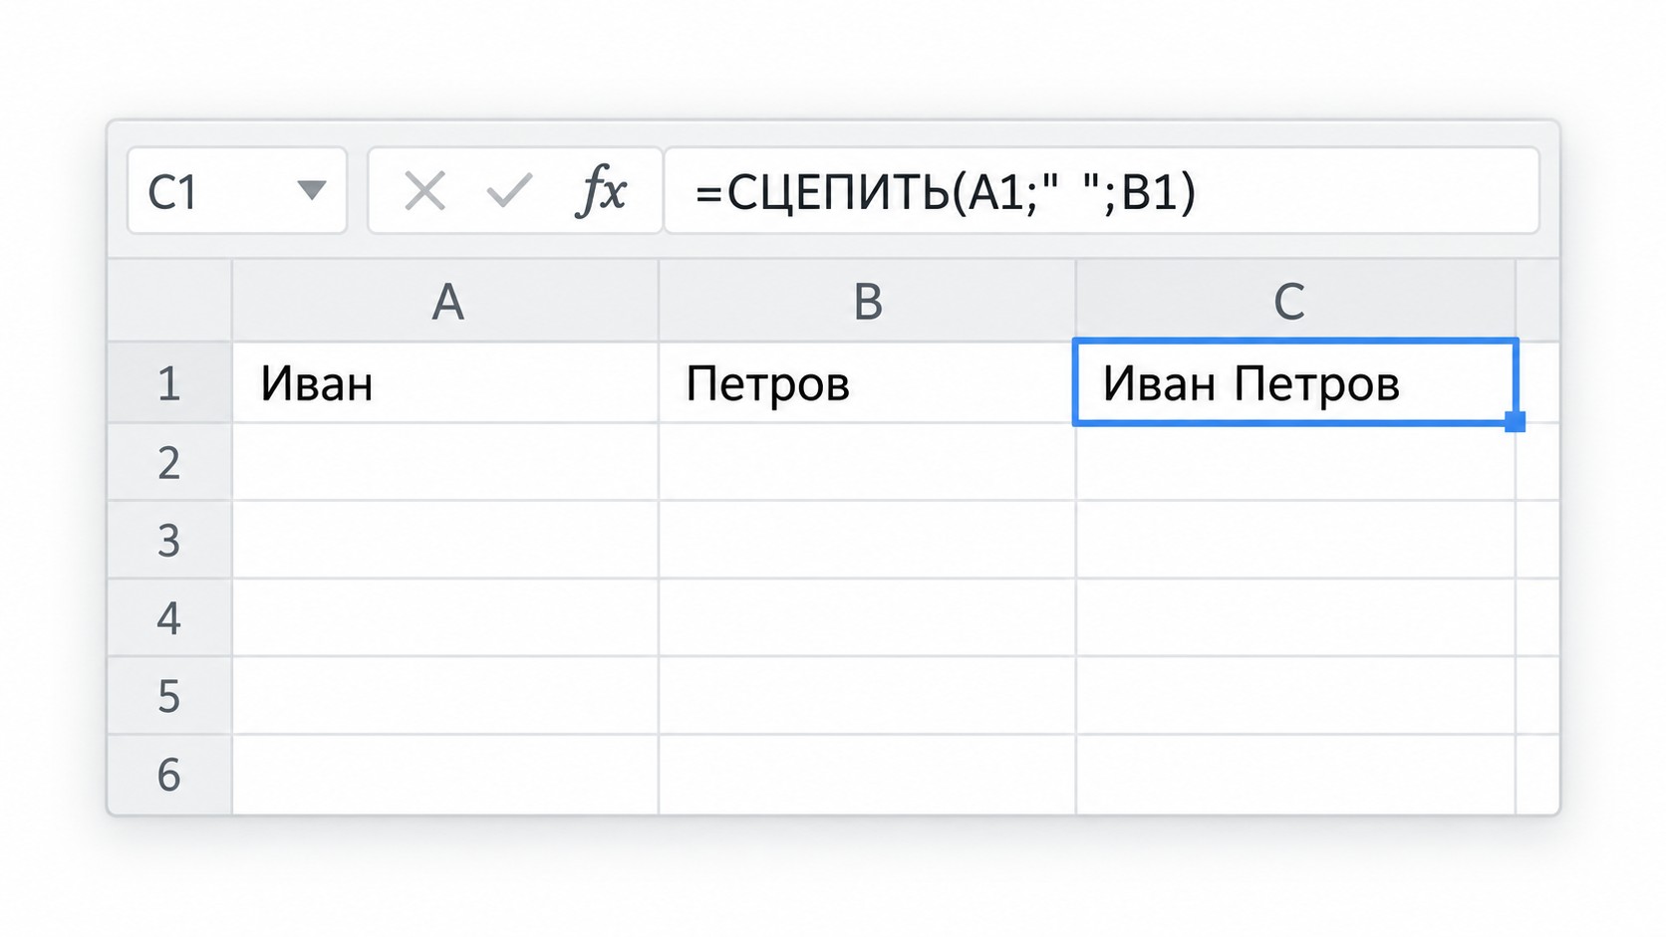This screenshot has width=1666, height=937.
Task: Confirm formula with checkmark icon
Action: click(x=509, y=191)
